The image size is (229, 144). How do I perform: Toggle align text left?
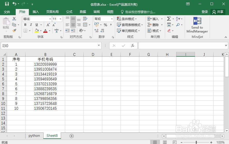tap(67, 25)
